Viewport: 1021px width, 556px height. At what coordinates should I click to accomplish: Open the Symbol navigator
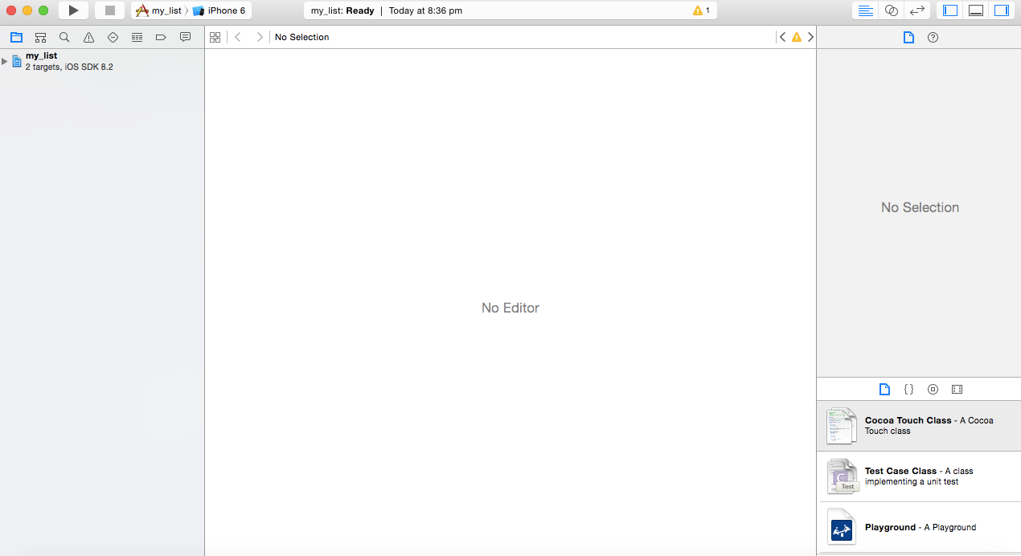pos(40,37)
